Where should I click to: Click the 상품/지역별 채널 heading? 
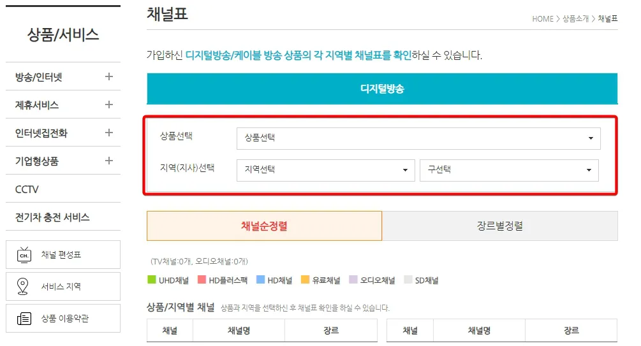coord(181,307)
